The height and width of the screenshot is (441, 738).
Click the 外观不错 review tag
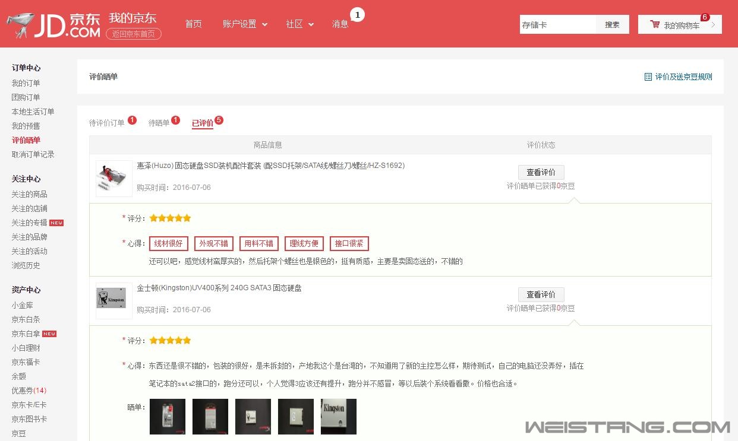pos(214,243)
